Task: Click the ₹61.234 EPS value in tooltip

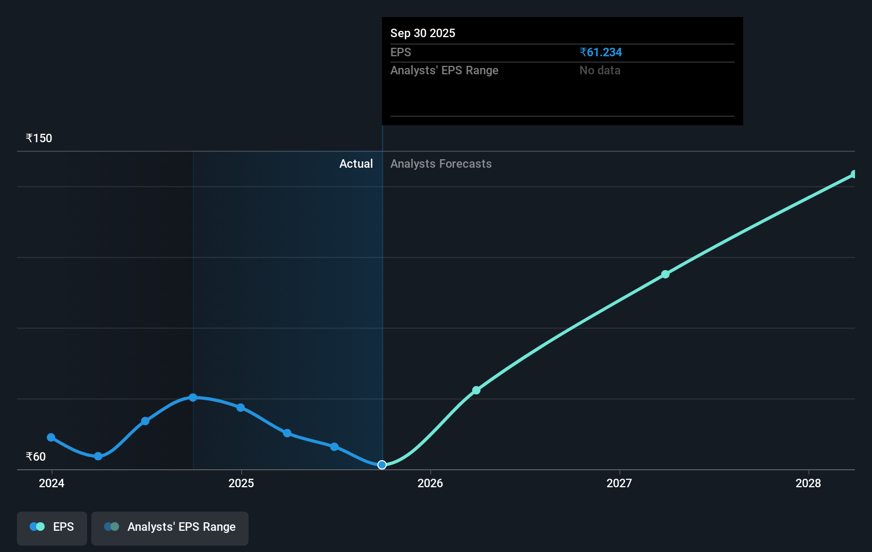Action: [601, 53]
